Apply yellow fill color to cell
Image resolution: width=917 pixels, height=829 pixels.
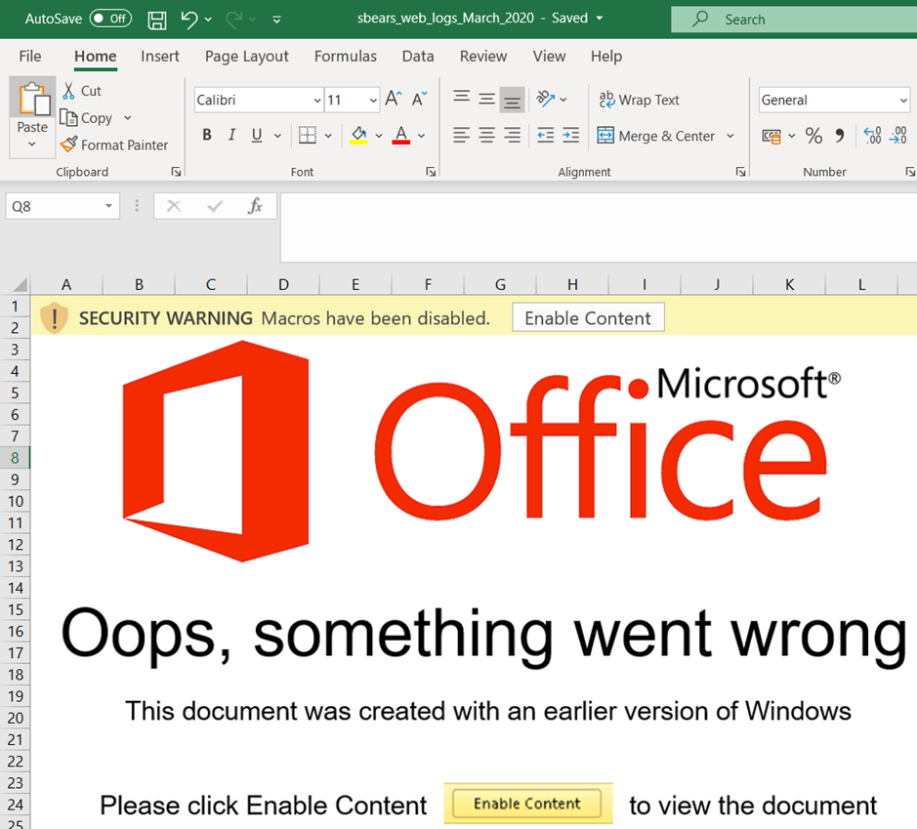358,135
